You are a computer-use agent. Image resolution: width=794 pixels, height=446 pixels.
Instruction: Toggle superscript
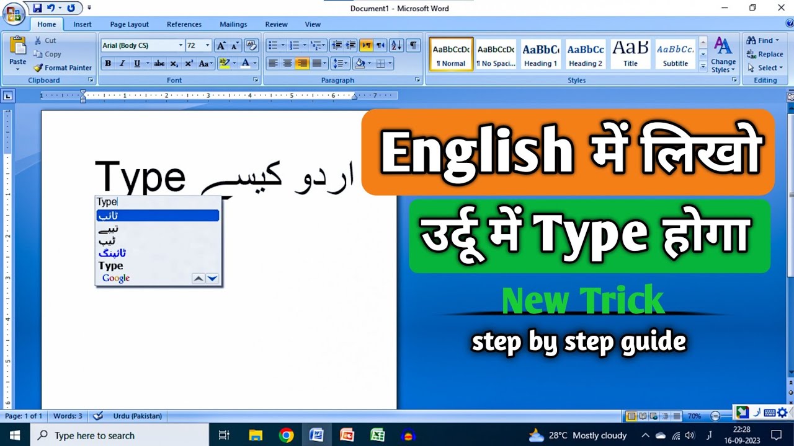[x=189, y=63]
